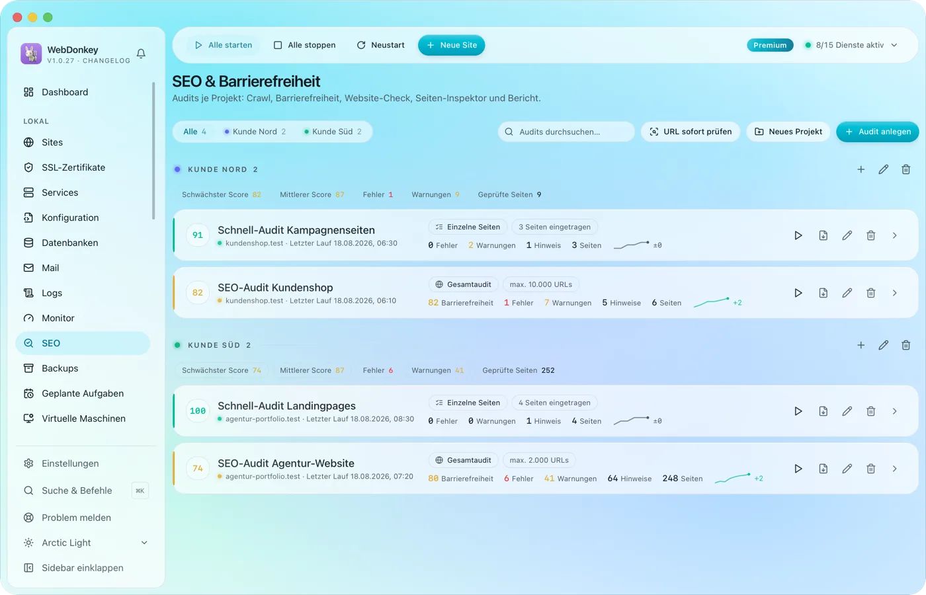Screen dimensions: 926x595
Task: Click the Alle stoppen button
Action: click(x=305, y=45)
